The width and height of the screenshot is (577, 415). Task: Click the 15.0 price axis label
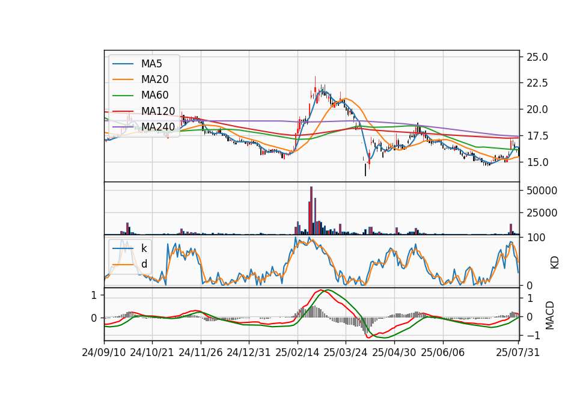537,162
